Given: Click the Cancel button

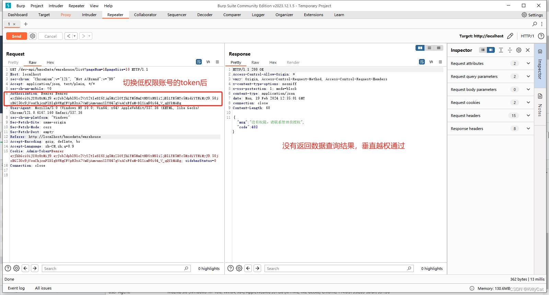Looking at the screenshot, I should pos(50,36).
